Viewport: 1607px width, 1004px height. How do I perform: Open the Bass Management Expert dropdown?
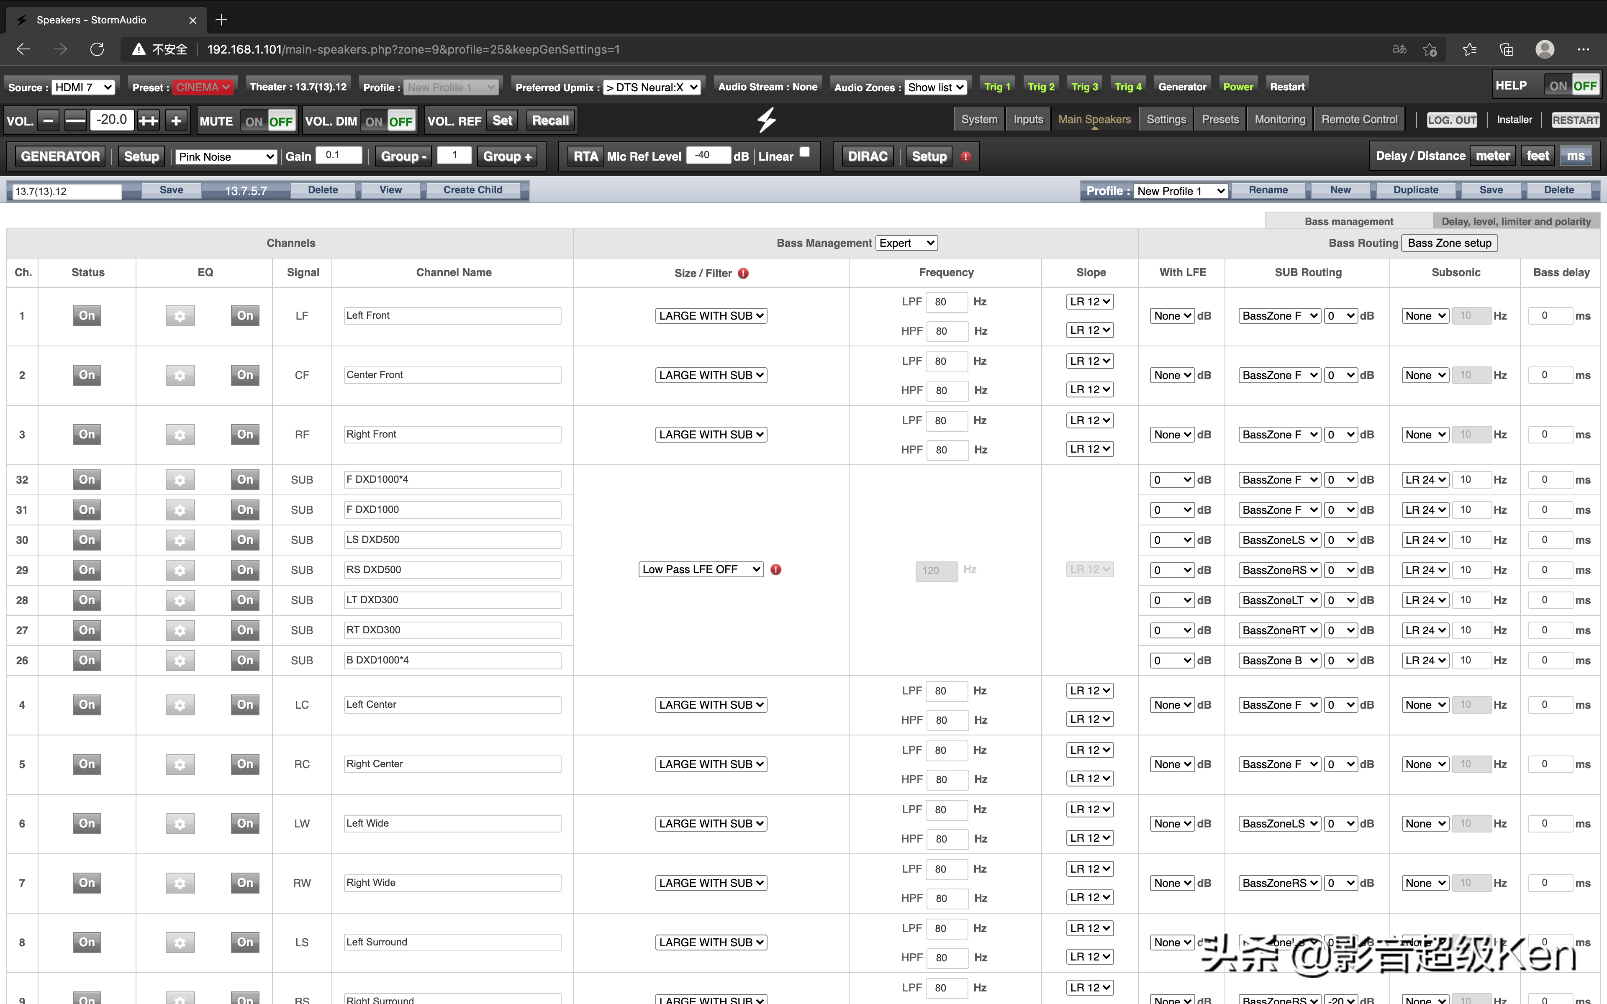[x=906, y=243]
